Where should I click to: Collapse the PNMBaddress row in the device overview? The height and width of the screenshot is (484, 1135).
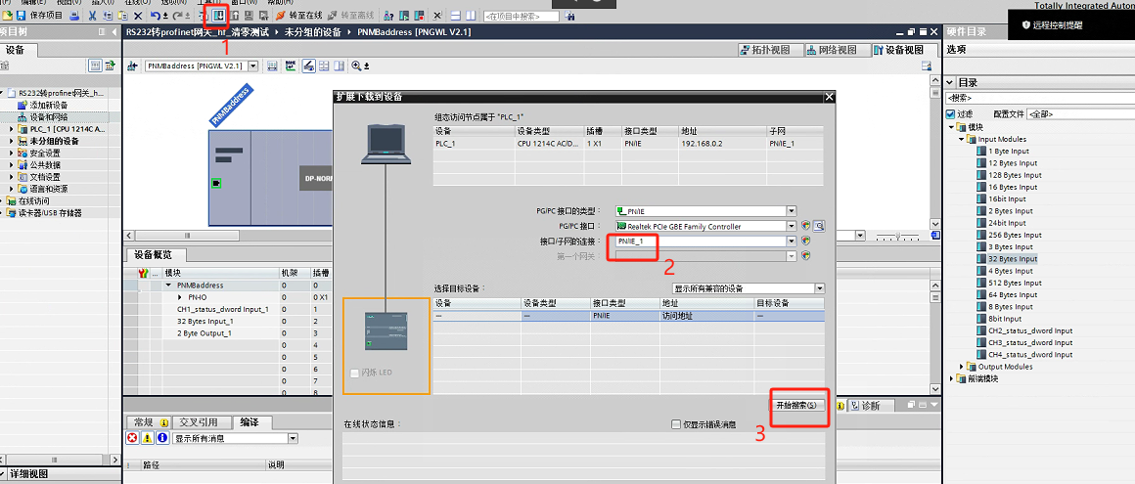pyautogui.click(x=169, y=286)
